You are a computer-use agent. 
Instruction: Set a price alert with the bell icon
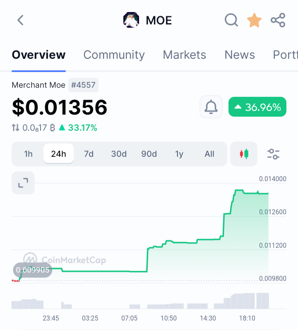click(x=211, y=107)
